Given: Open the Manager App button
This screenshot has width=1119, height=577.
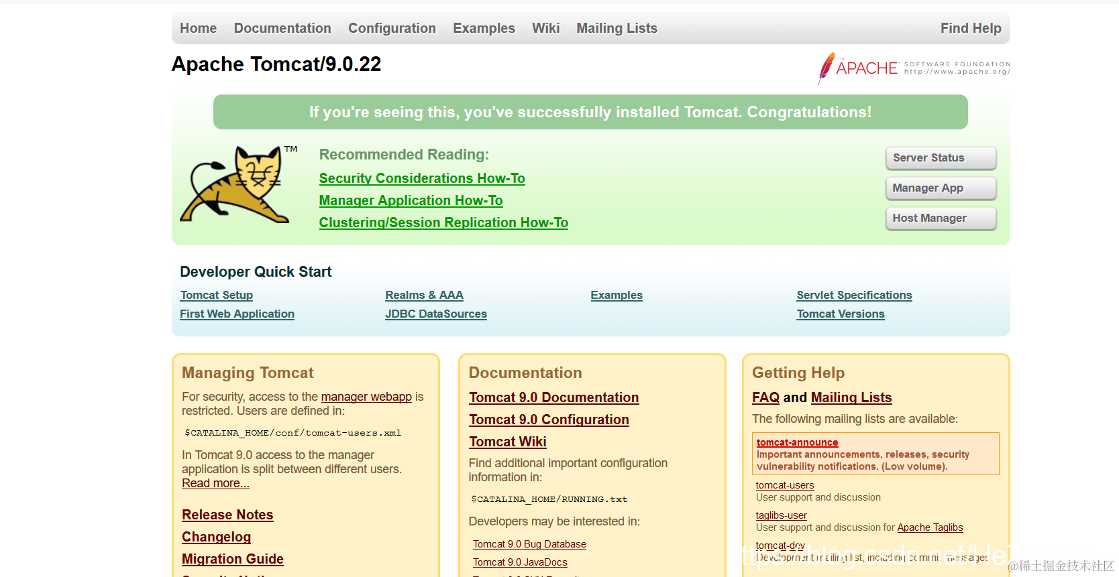Looking at the screenshot, I should [x=941, y=188].
